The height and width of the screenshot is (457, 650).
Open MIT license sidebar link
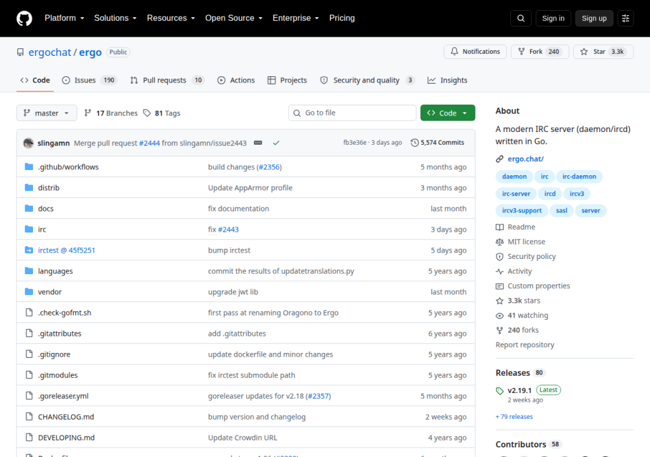pos(521,242)
